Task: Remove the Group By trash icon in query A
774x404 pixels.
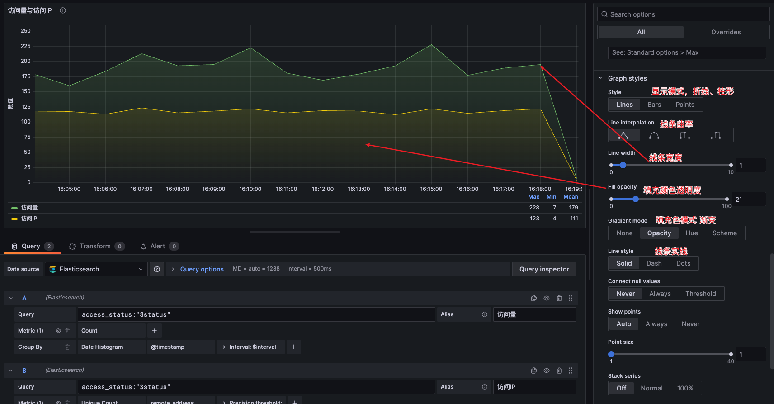Action: (67, 347)
